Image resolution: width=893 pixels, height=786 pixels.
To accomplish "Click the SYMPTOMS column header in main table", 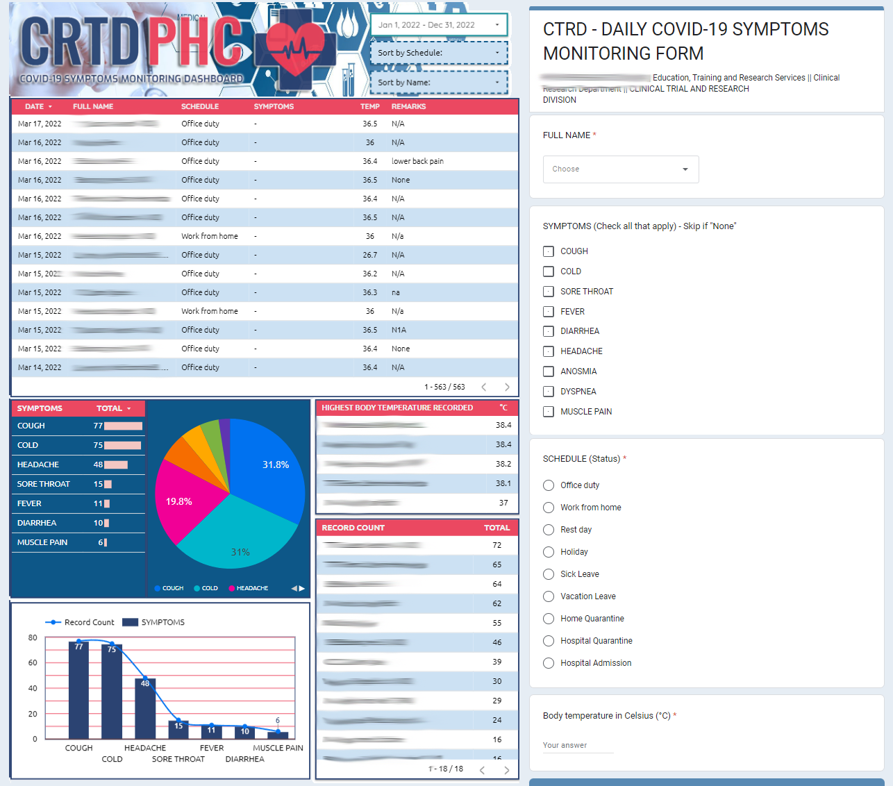I will [x=274, y=106].
